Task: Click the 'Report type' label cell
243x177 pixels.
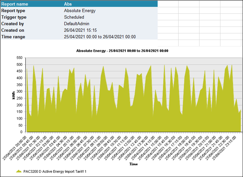Action: [x=13, y=11]
